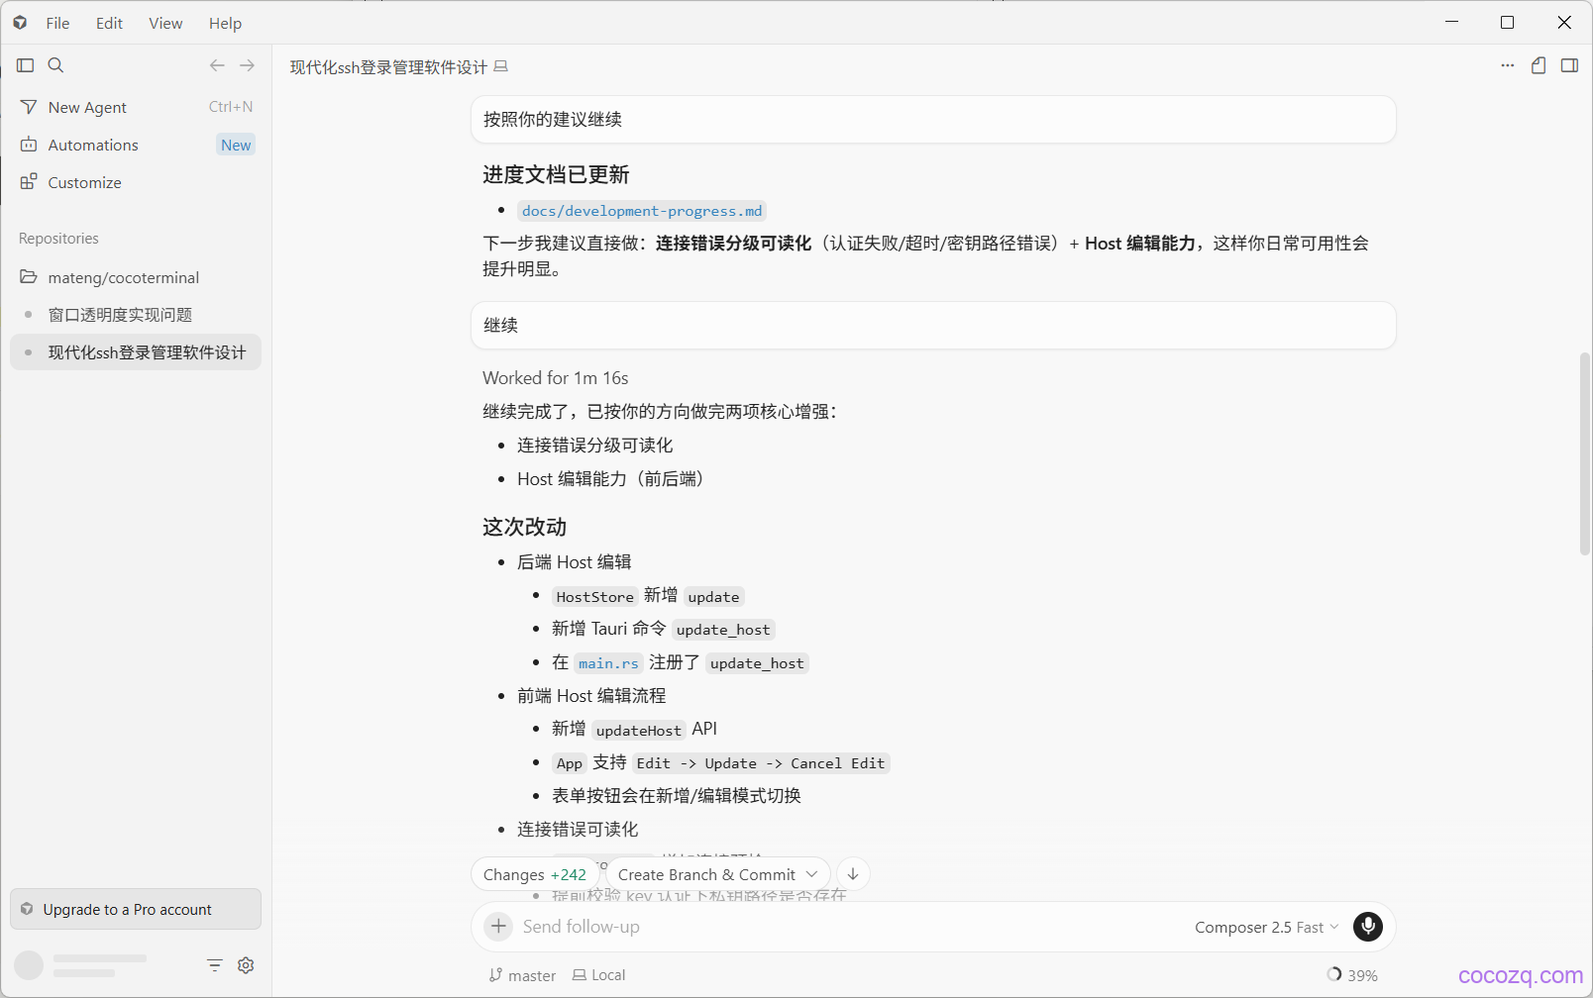Click the 继续 user message bubble
This screenshot has height=998, width=1593.
click(x=933, y=325)
